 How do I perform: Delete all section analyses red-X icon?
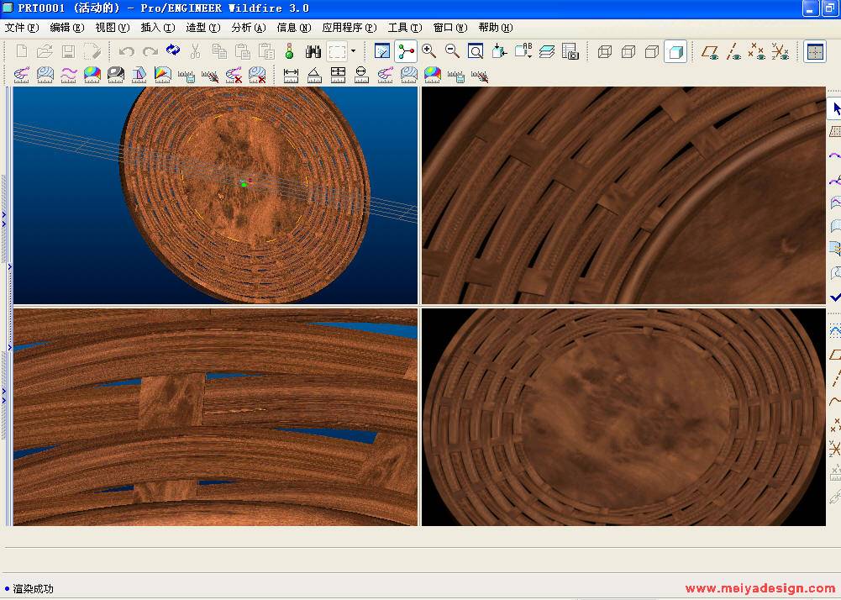pos(257,75)
